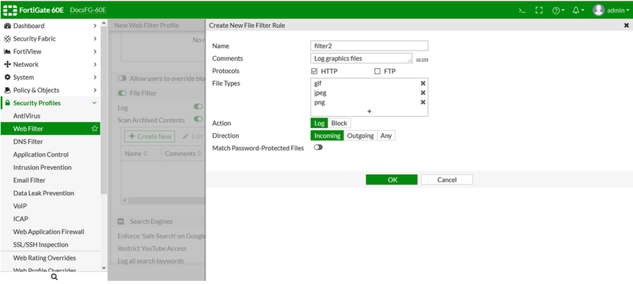633x284 pixels.
Task: Click the Cancel button
Action: pyautogui.click(x=447, y=180)
